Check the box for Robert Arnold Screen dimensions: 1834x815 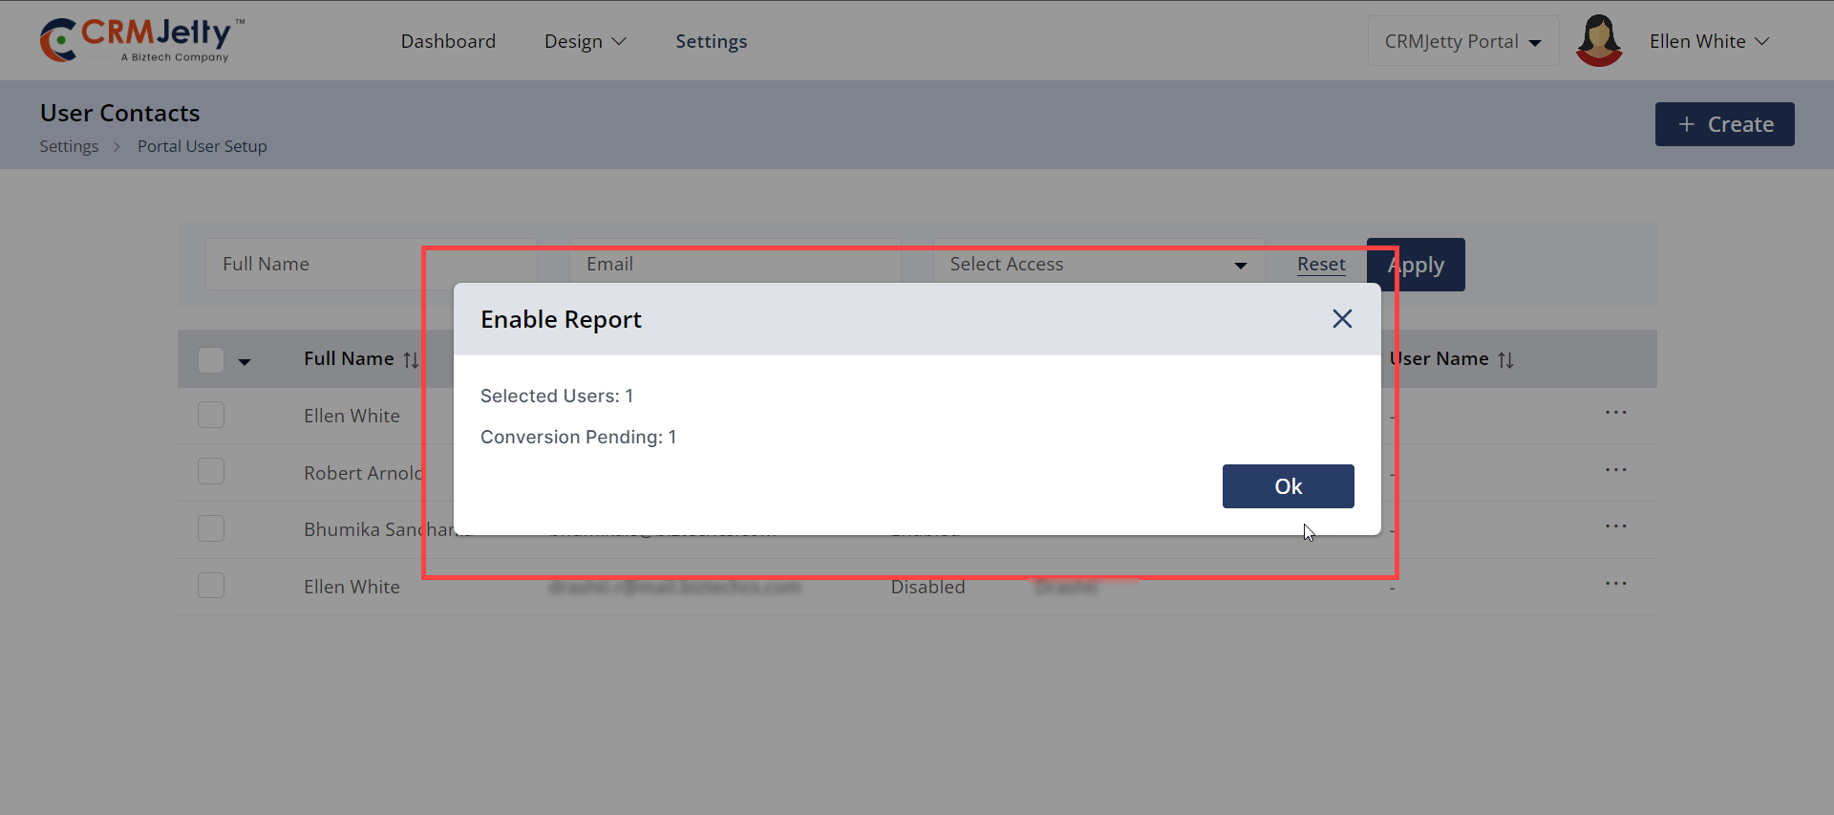click(x=211, y=472)
